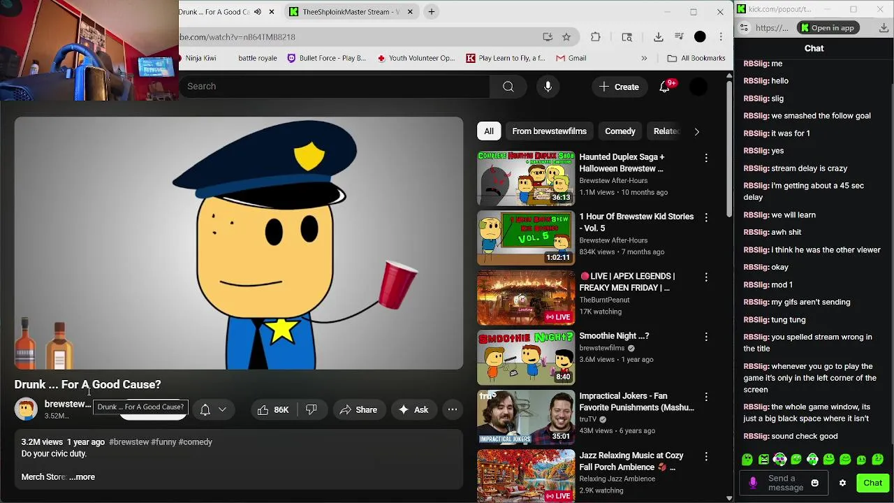Open options menu for Impractical Jokers
The width and height of the screenshot is (894, 503).
tap(706, 397)
